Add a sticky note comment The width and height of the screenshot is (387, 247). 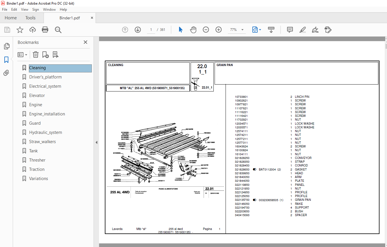(x=290, y=30)
